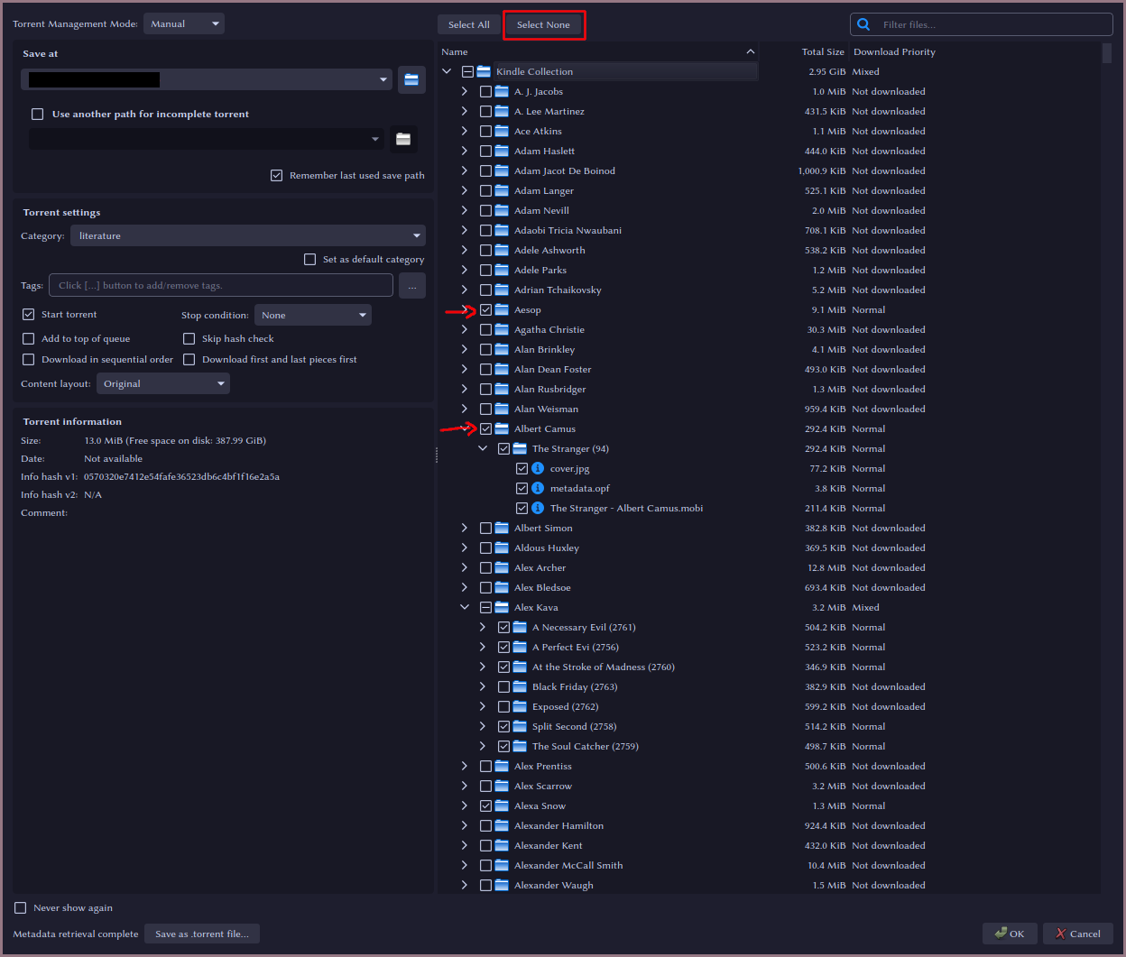The height and width of the screenshot is (957, 1126).
Task: Click the folder icon of Alexander Waugh
Action: (x=502, y=885)
